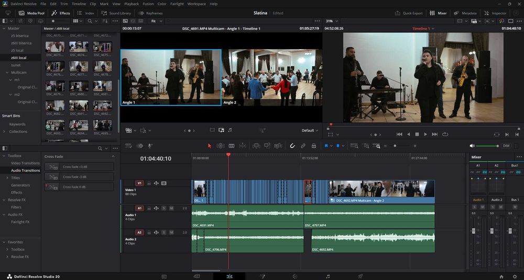Open the Workspace menu
This screenshot has width=524, height=280.
tap(196, 4)
